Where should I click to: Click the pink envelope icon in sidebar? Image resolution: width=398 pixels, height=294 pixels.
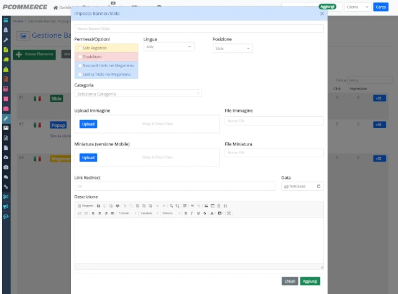(6, 109)
